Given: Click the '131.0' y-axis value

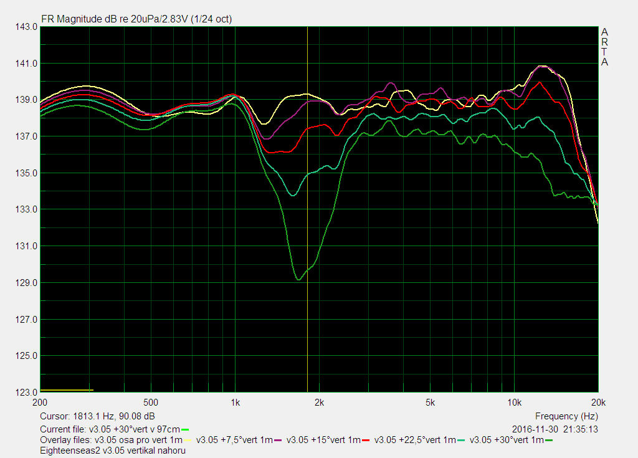Looking at the screenshot, I should [x=26, y=246].
